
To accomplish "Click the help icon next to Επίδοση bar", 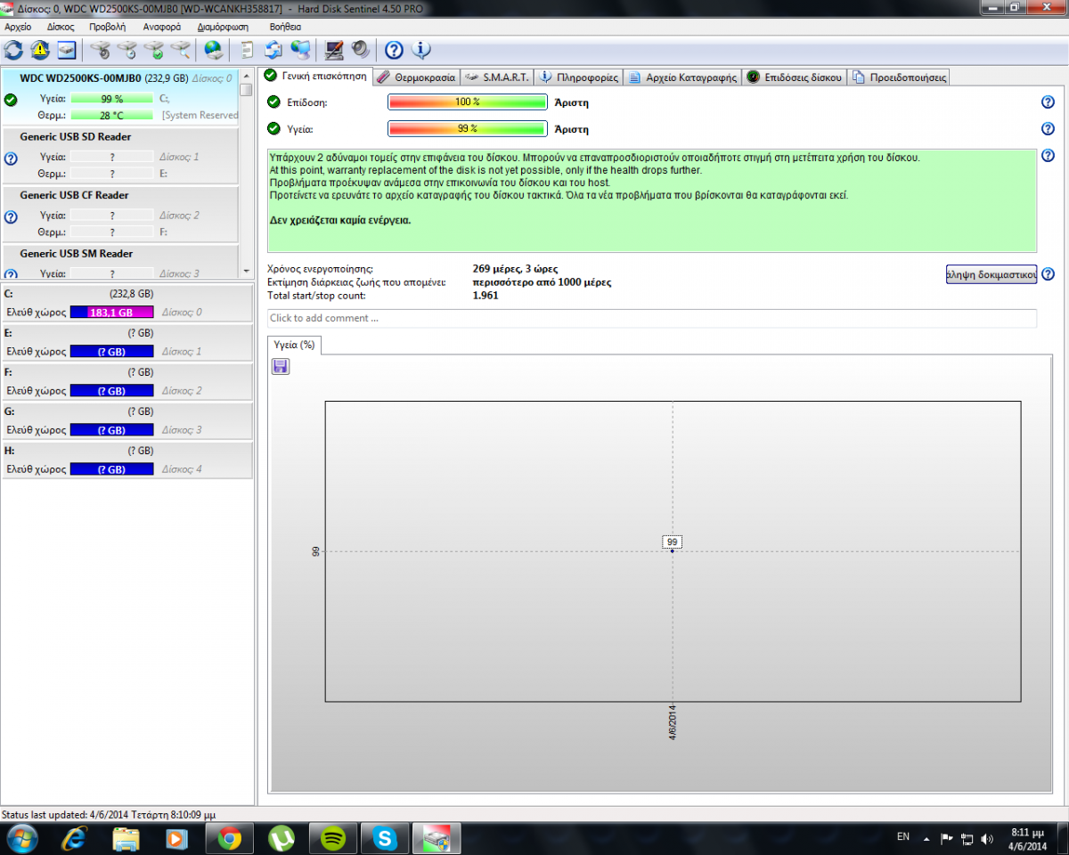I will coord(1048,102).
